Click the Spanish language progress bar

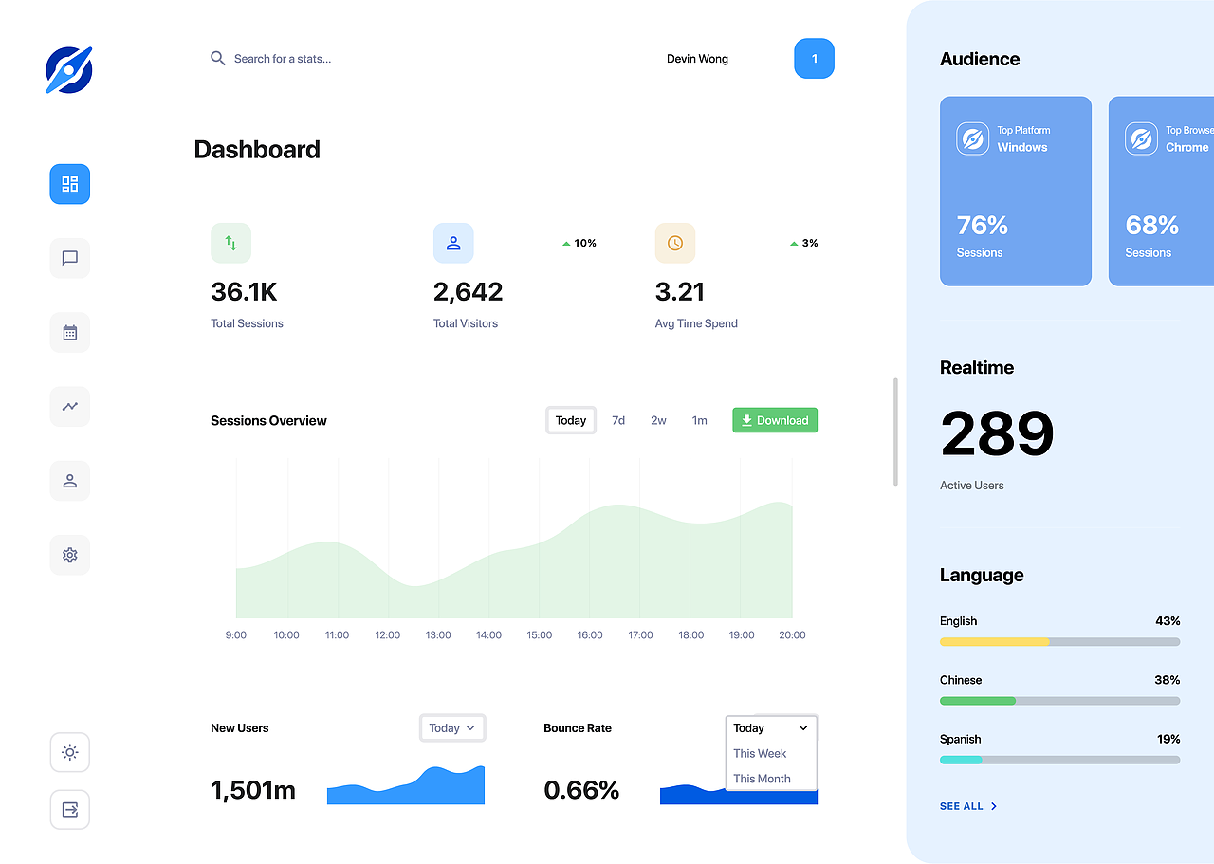point(1059,760)
